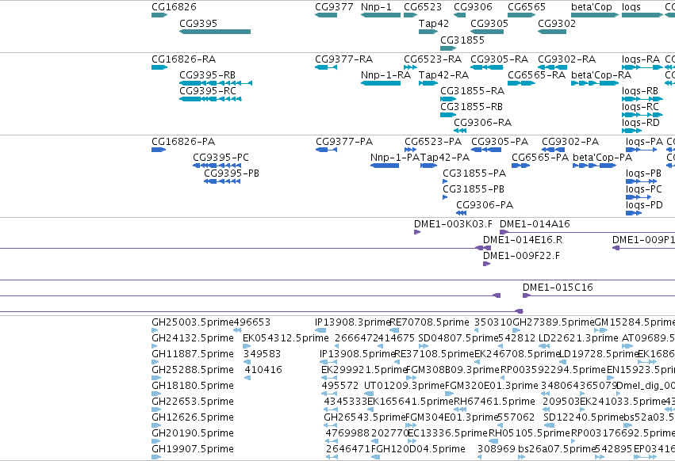The image size is (675, 461).
Task: Select the Nnp-1-RA transcript bar
Action: (381, 83)
